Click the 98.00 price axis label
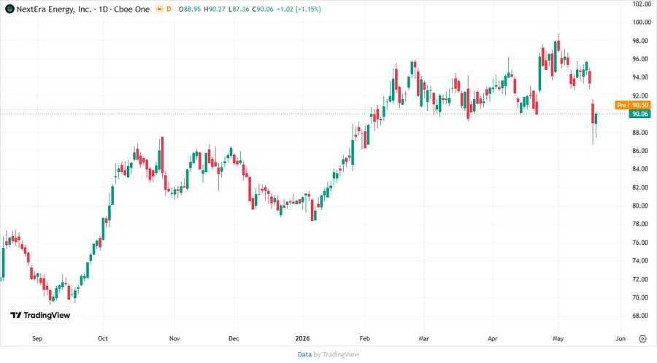 point(639,41)
